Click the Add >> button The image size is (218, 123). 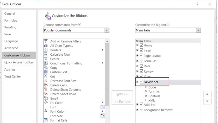click(122, 94)
